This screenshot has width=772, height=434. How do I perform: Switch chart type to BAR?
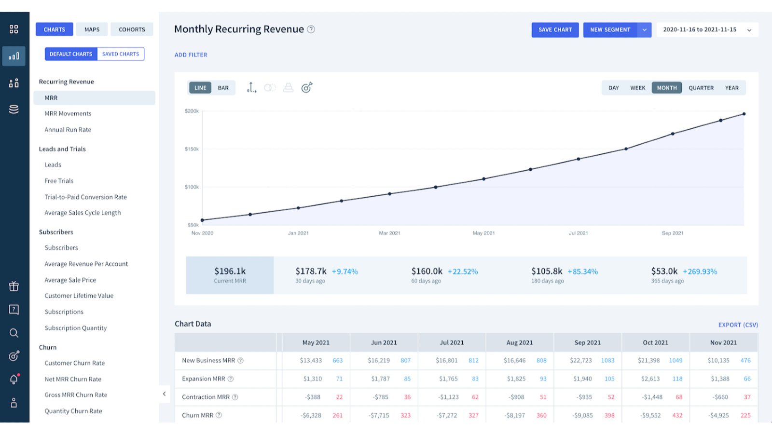(223, 88)
